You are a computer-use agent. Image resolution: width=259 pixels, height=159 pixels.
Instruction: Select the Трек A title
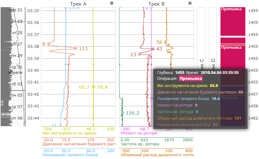[78, 4]
